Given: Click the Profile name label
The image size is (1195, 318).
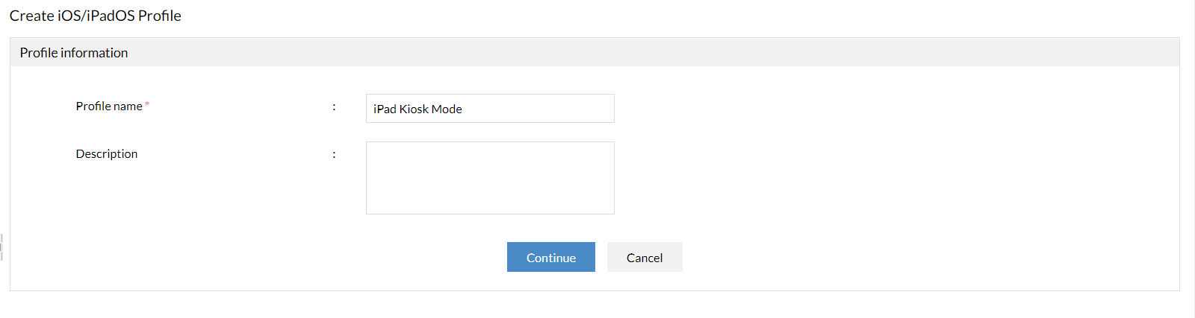Looking at the screenshot, I should [x=109, y=106].
